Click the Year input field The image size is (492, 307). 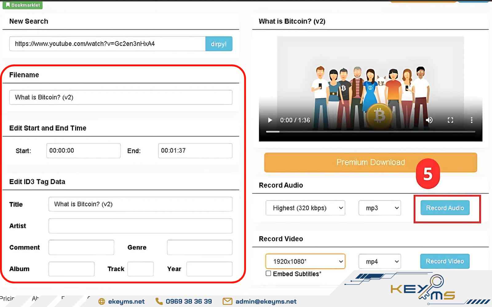tap(209, 269)
